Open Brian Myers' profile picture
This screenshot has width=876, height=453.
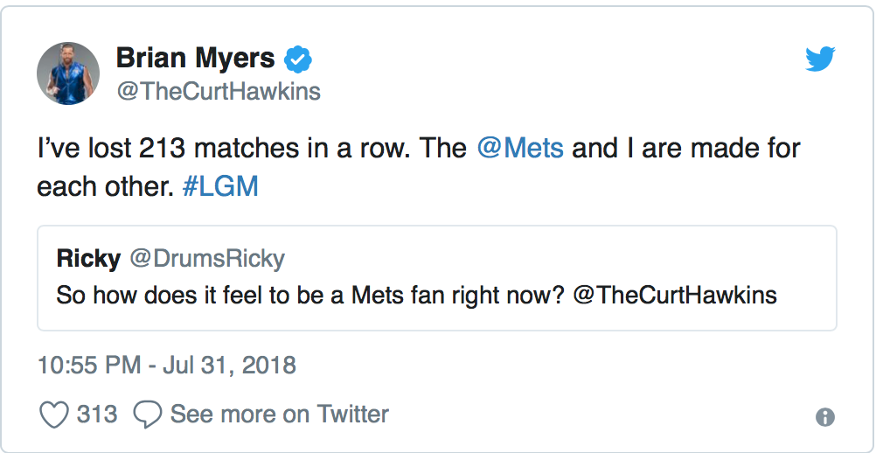pos(67,73)
